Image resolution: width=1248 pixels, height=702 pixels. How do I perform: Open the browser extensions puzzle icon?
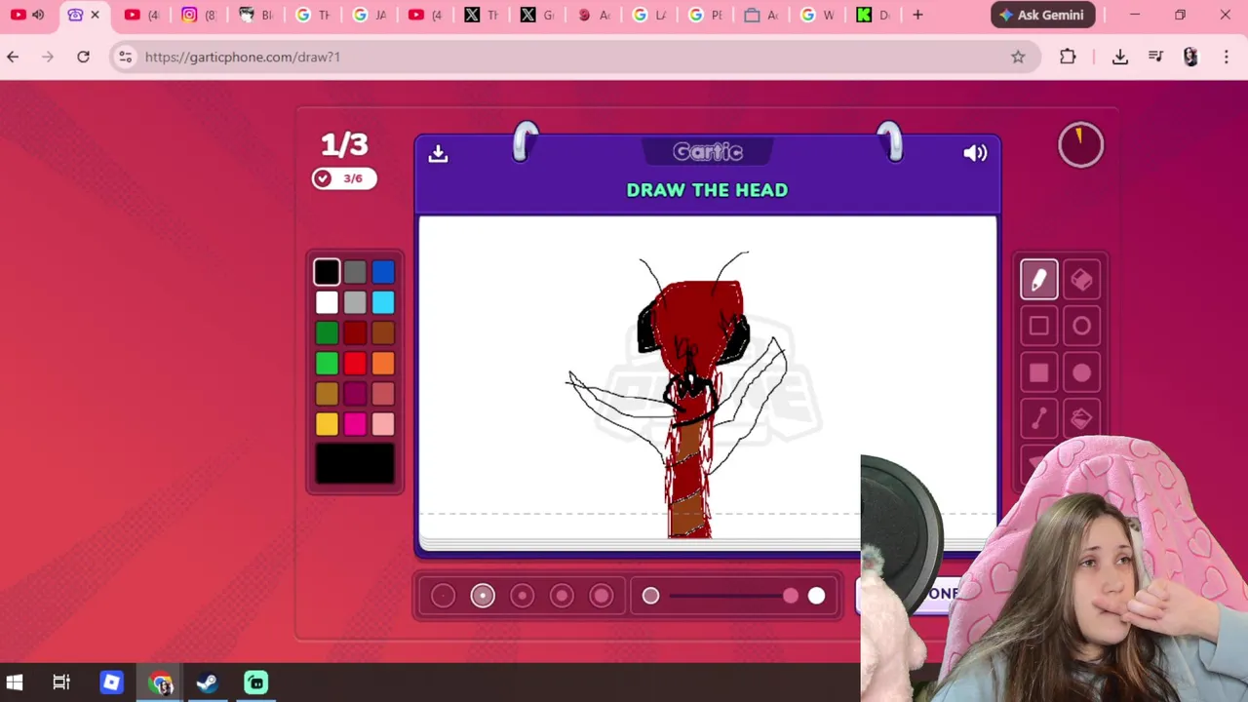pos(1068,57)
